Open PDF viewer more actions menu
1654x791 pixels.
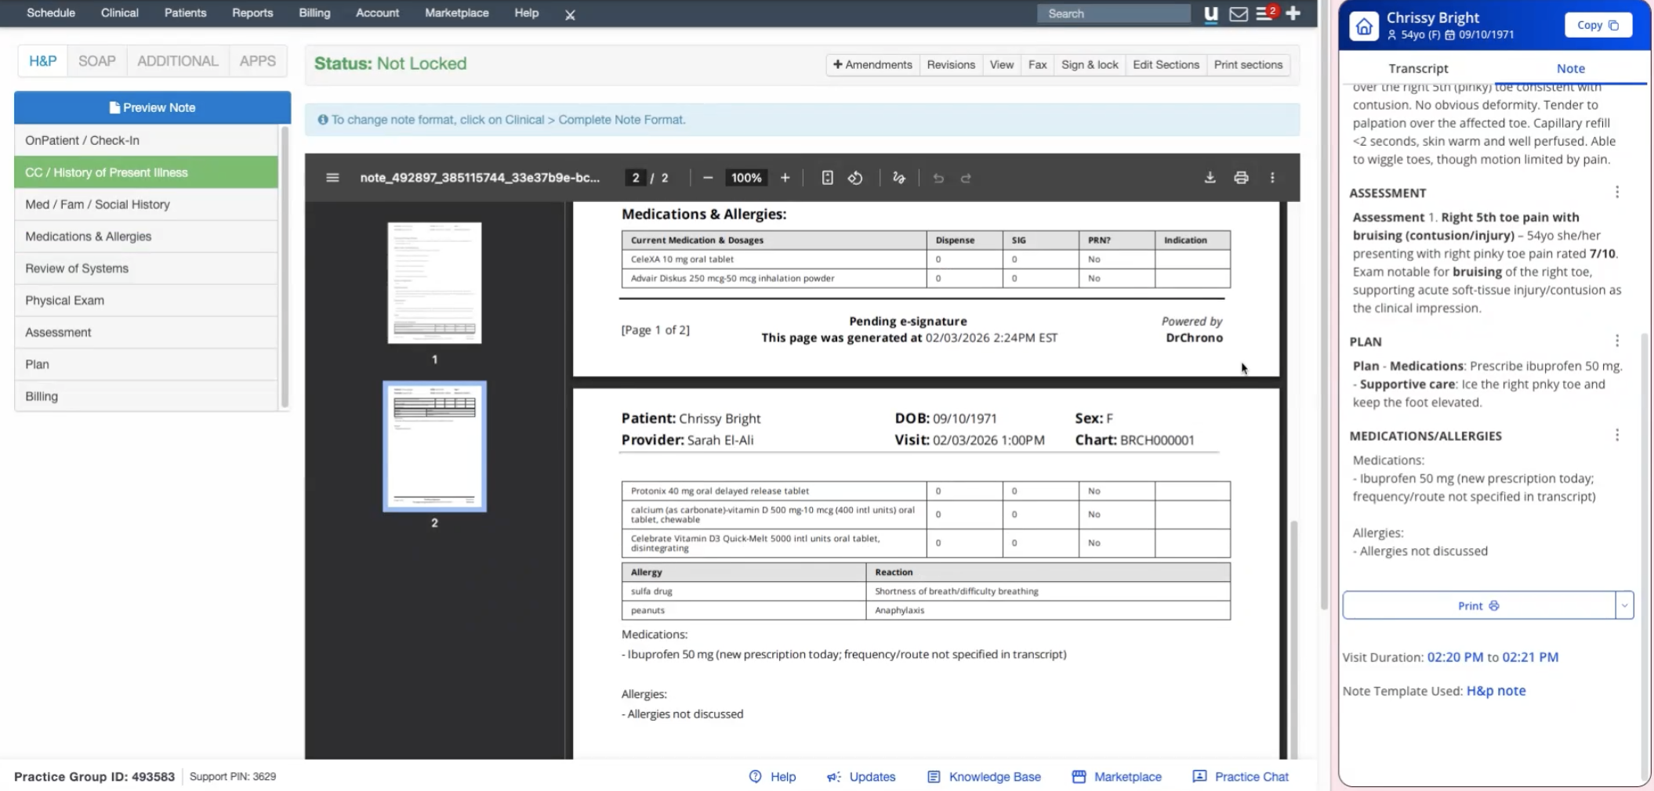click(x=1272, y=178)
